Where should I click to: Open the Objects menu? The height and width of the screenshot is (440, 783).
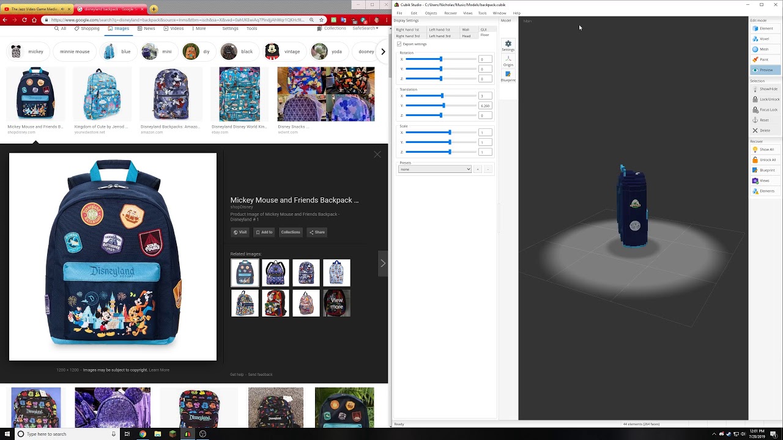tap(431, 13)
